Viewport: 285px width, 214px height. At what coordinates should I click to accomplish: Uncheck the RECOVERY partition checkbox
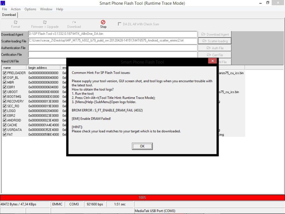pos(4,101)
